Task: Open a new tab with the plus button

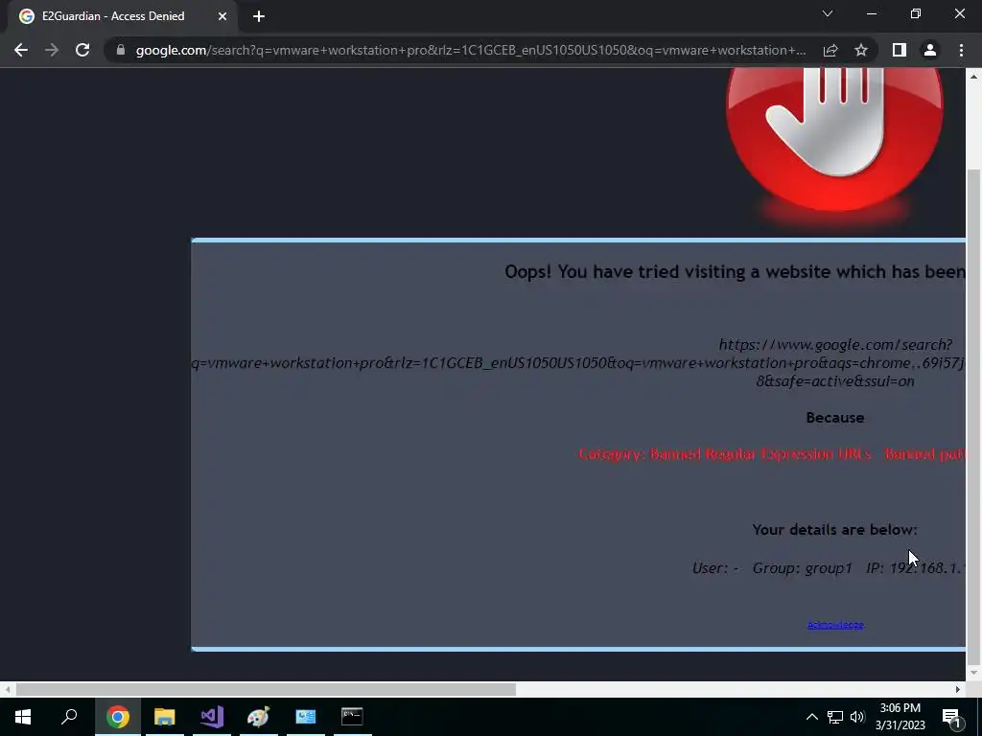Action: [x=259, y=16]
